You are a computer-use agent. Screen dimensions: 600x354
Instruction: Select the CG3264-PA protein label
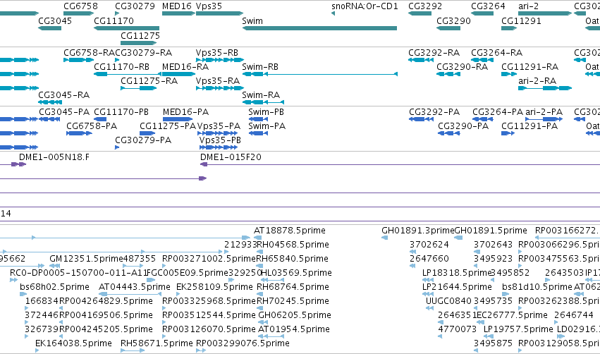(x=498, y=111)
